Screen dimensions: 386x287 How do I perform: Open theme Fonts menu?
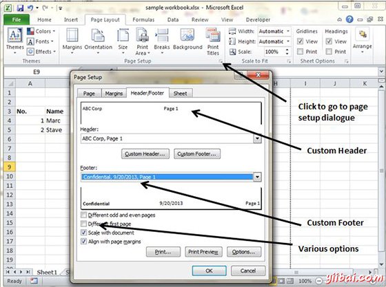coord(40,41)
